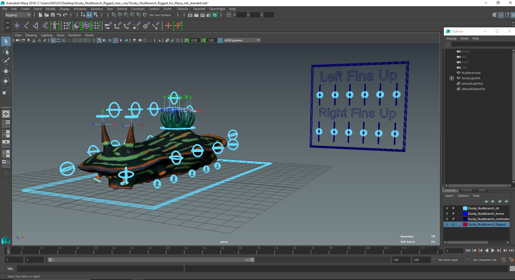This screenshot has height=280, width=515.
Task: Activate the Lasso select tool
Action: (6, 51)
